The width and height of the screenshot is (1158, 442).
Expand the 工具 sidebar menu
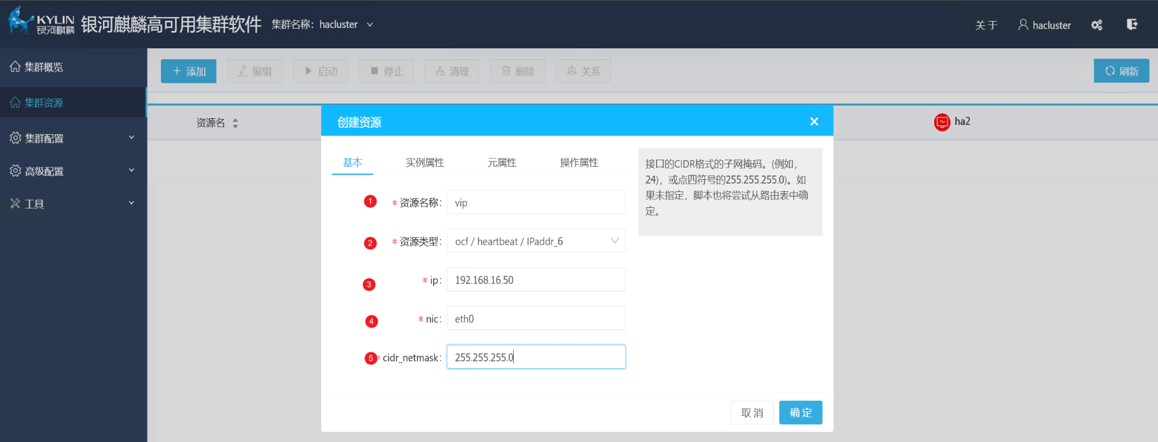coord(73,204)
